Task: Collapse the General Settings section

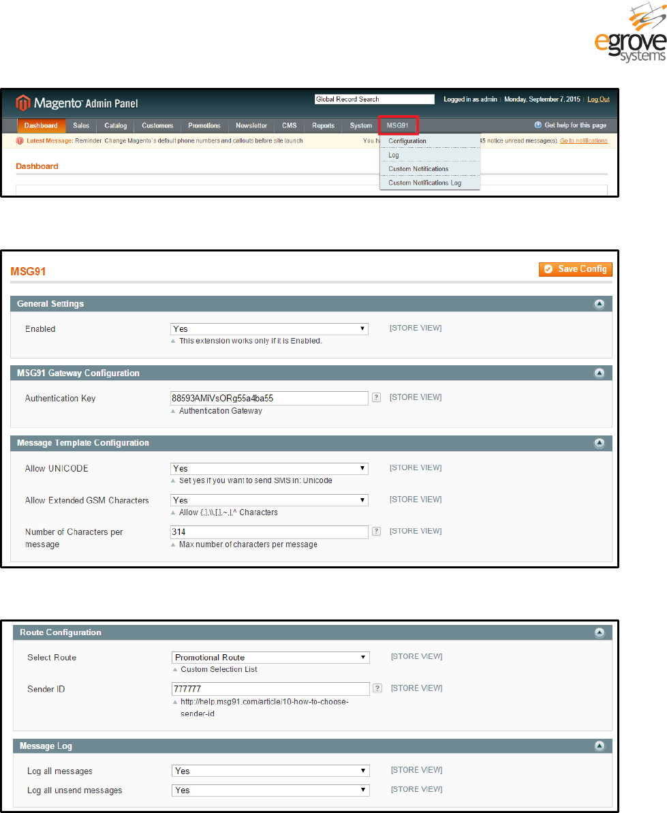Action: pos(600,304)
